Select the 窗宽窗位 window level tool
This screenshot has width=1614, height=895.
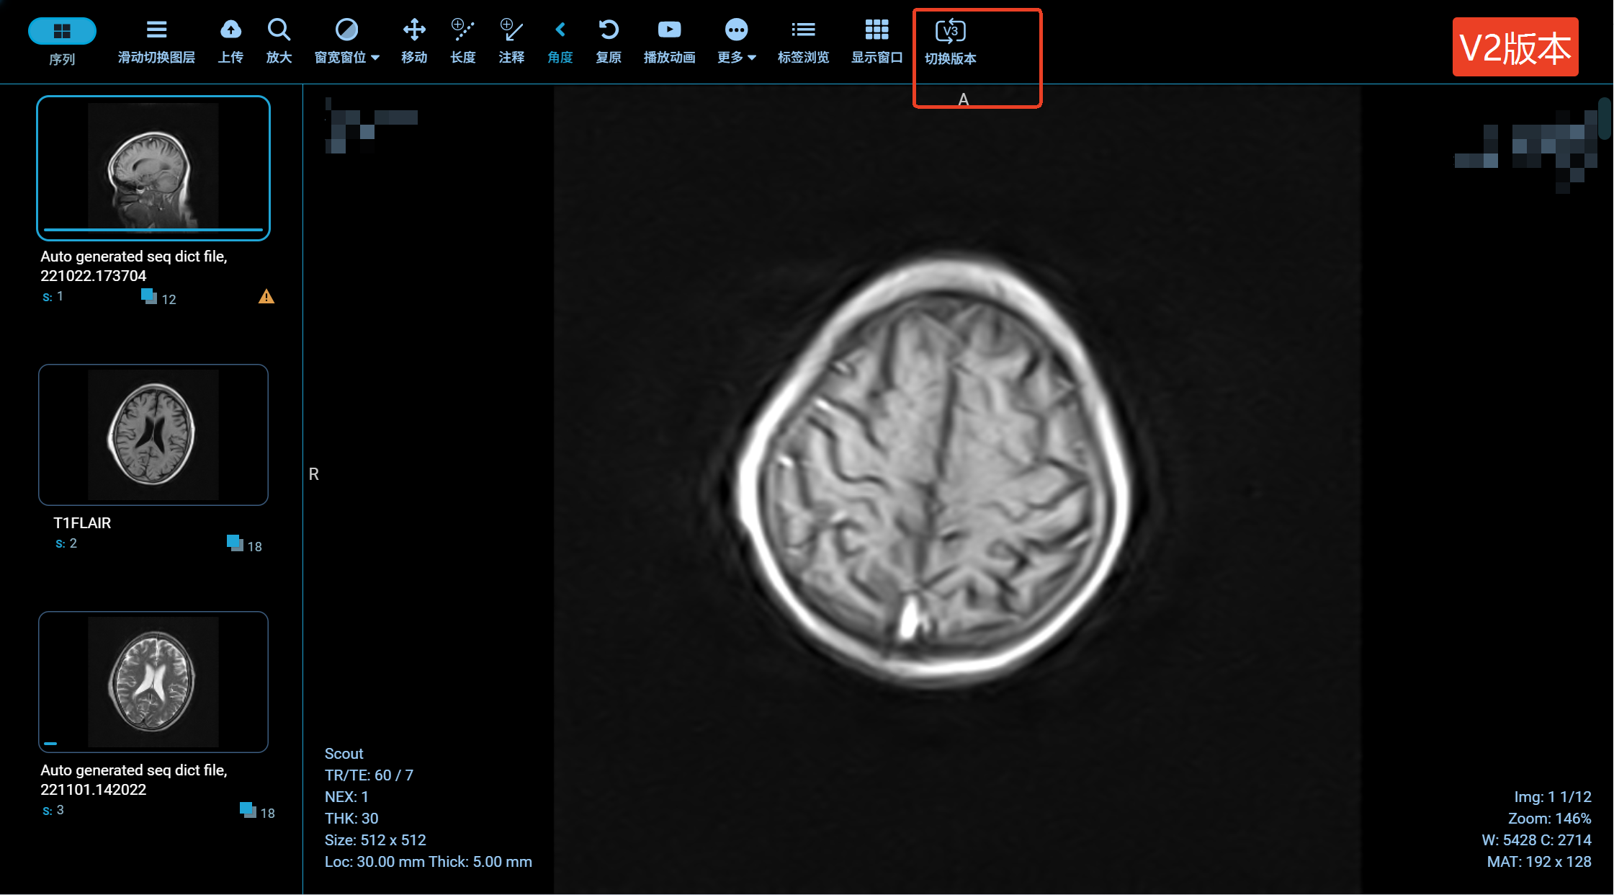[346, 30]
